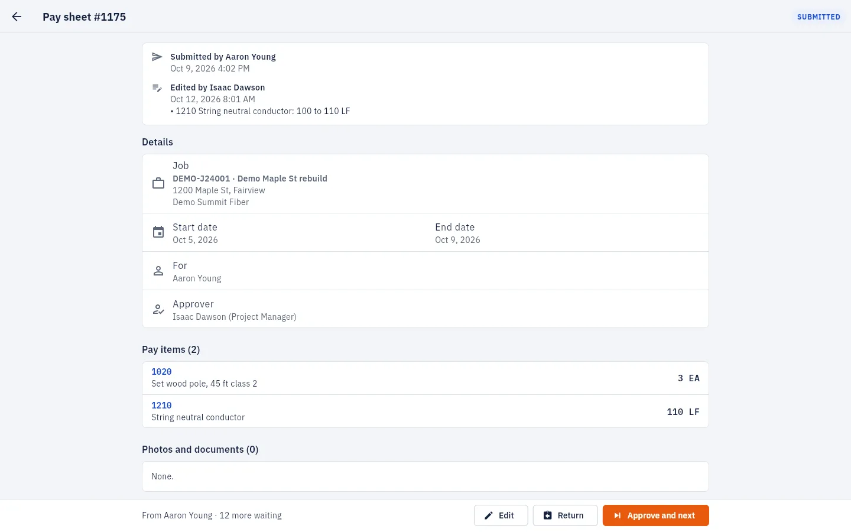The image size is (851, 532).
Task: Click the SUBMITTED status badge
Action: [818, 17]
